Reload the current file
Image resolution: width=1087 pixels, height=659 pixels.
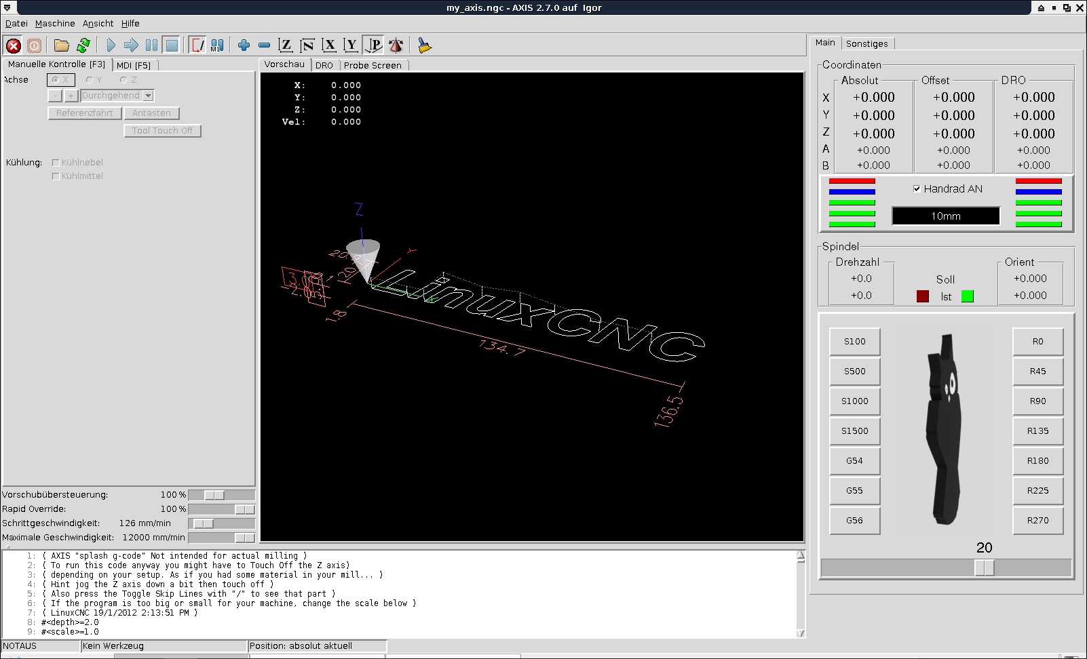tap(83, 45)
